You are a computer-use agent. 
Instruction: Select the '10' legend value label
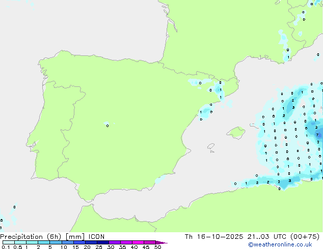[64, 247]
